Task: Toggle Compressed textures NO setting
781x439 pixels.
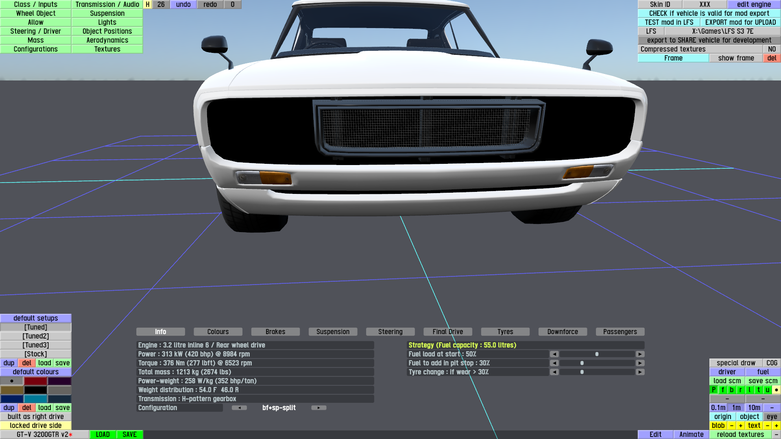Action: 772,49
